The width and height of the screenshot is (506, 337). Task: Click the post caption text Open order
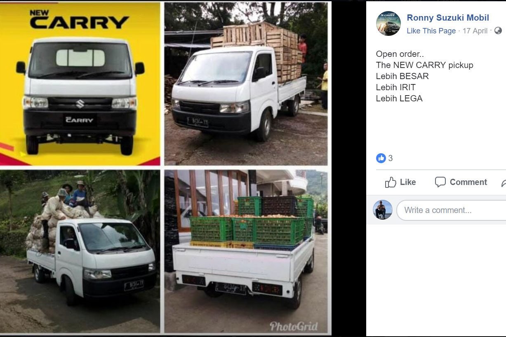[400, 54]
